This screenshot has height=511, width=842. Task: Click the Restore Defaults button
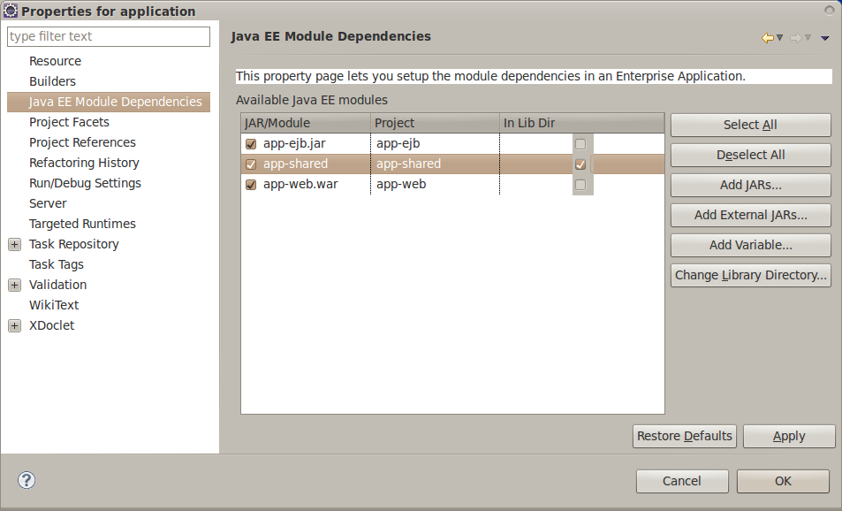(684, 436)
